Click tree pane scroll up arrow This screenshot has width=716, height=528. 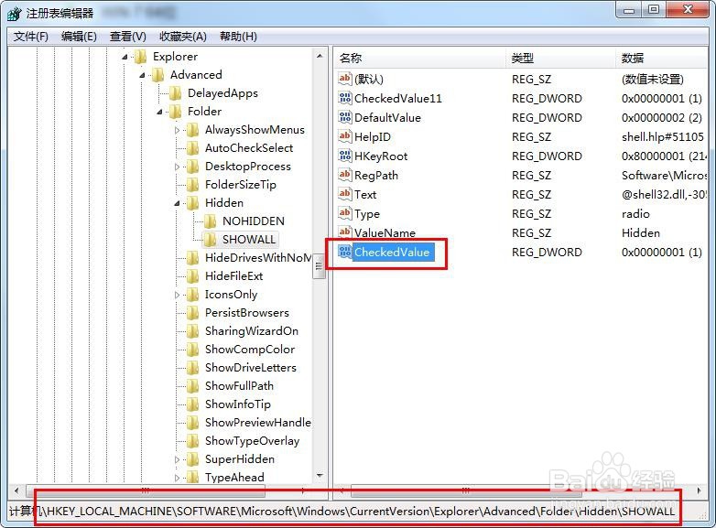tap(320, 56)
